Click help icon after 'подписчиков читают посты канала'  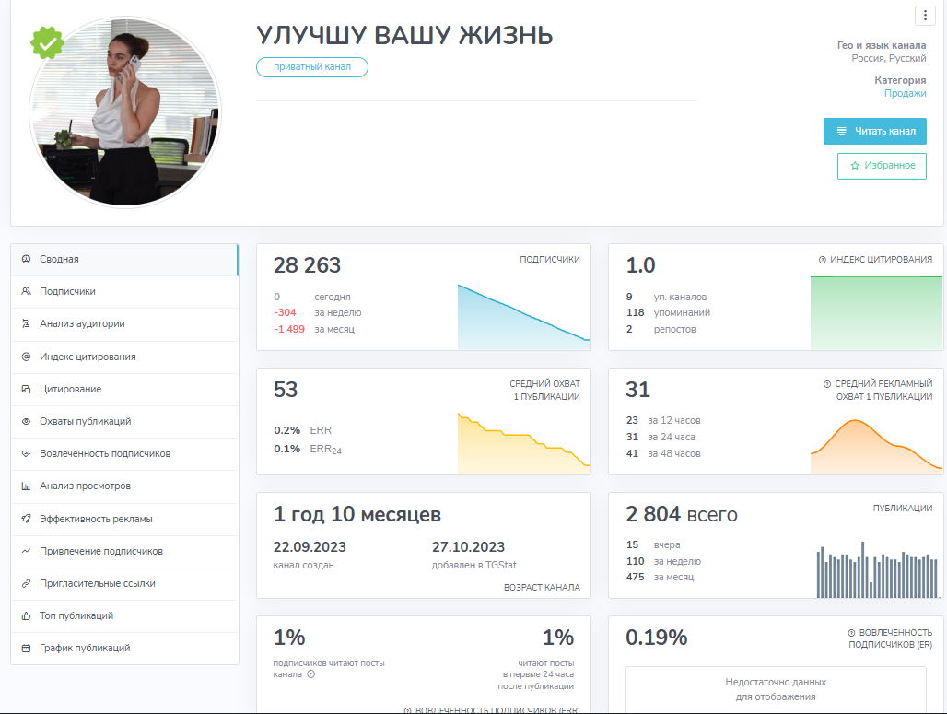click(x=311, y=674)
